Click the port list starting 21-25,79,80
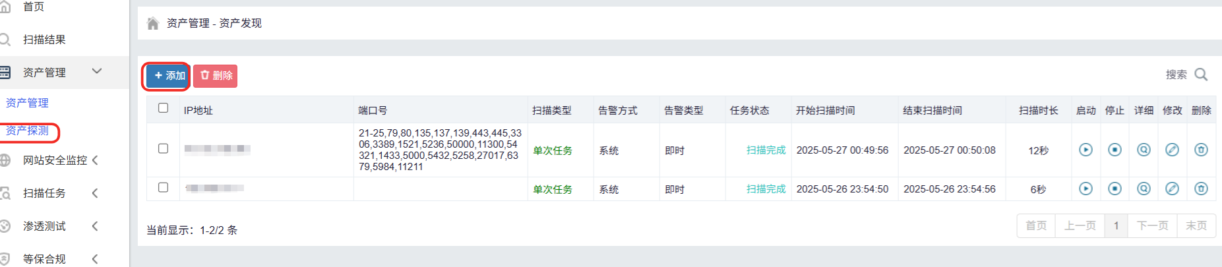This screenshot has height=267, width=1222. click(x=440, y=150)
